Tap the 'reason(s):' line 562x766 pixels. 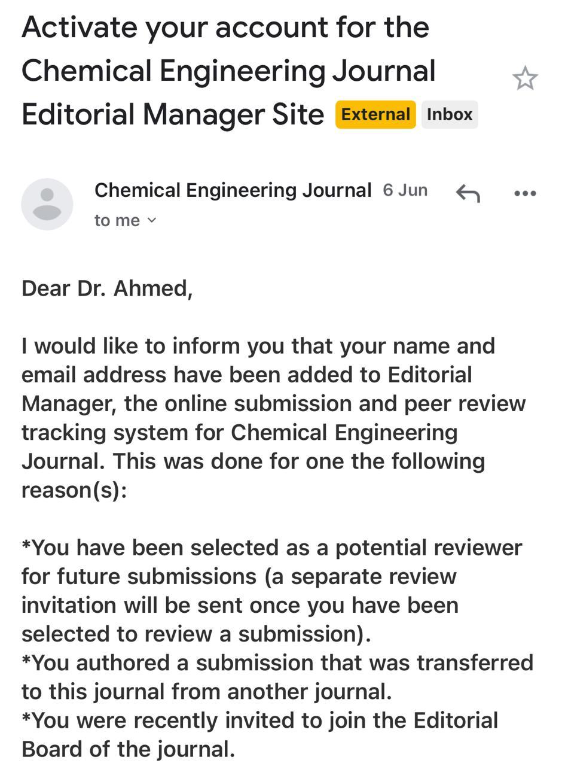point(74,490)
